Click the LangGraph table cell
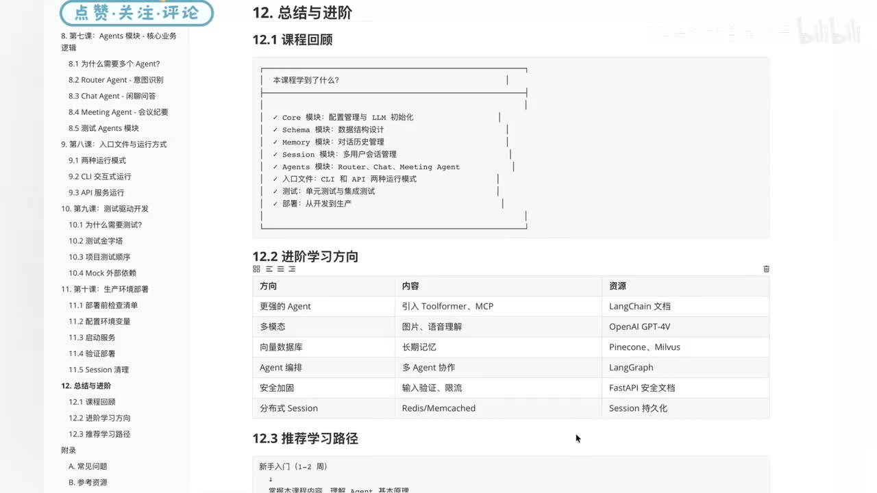 685,367
